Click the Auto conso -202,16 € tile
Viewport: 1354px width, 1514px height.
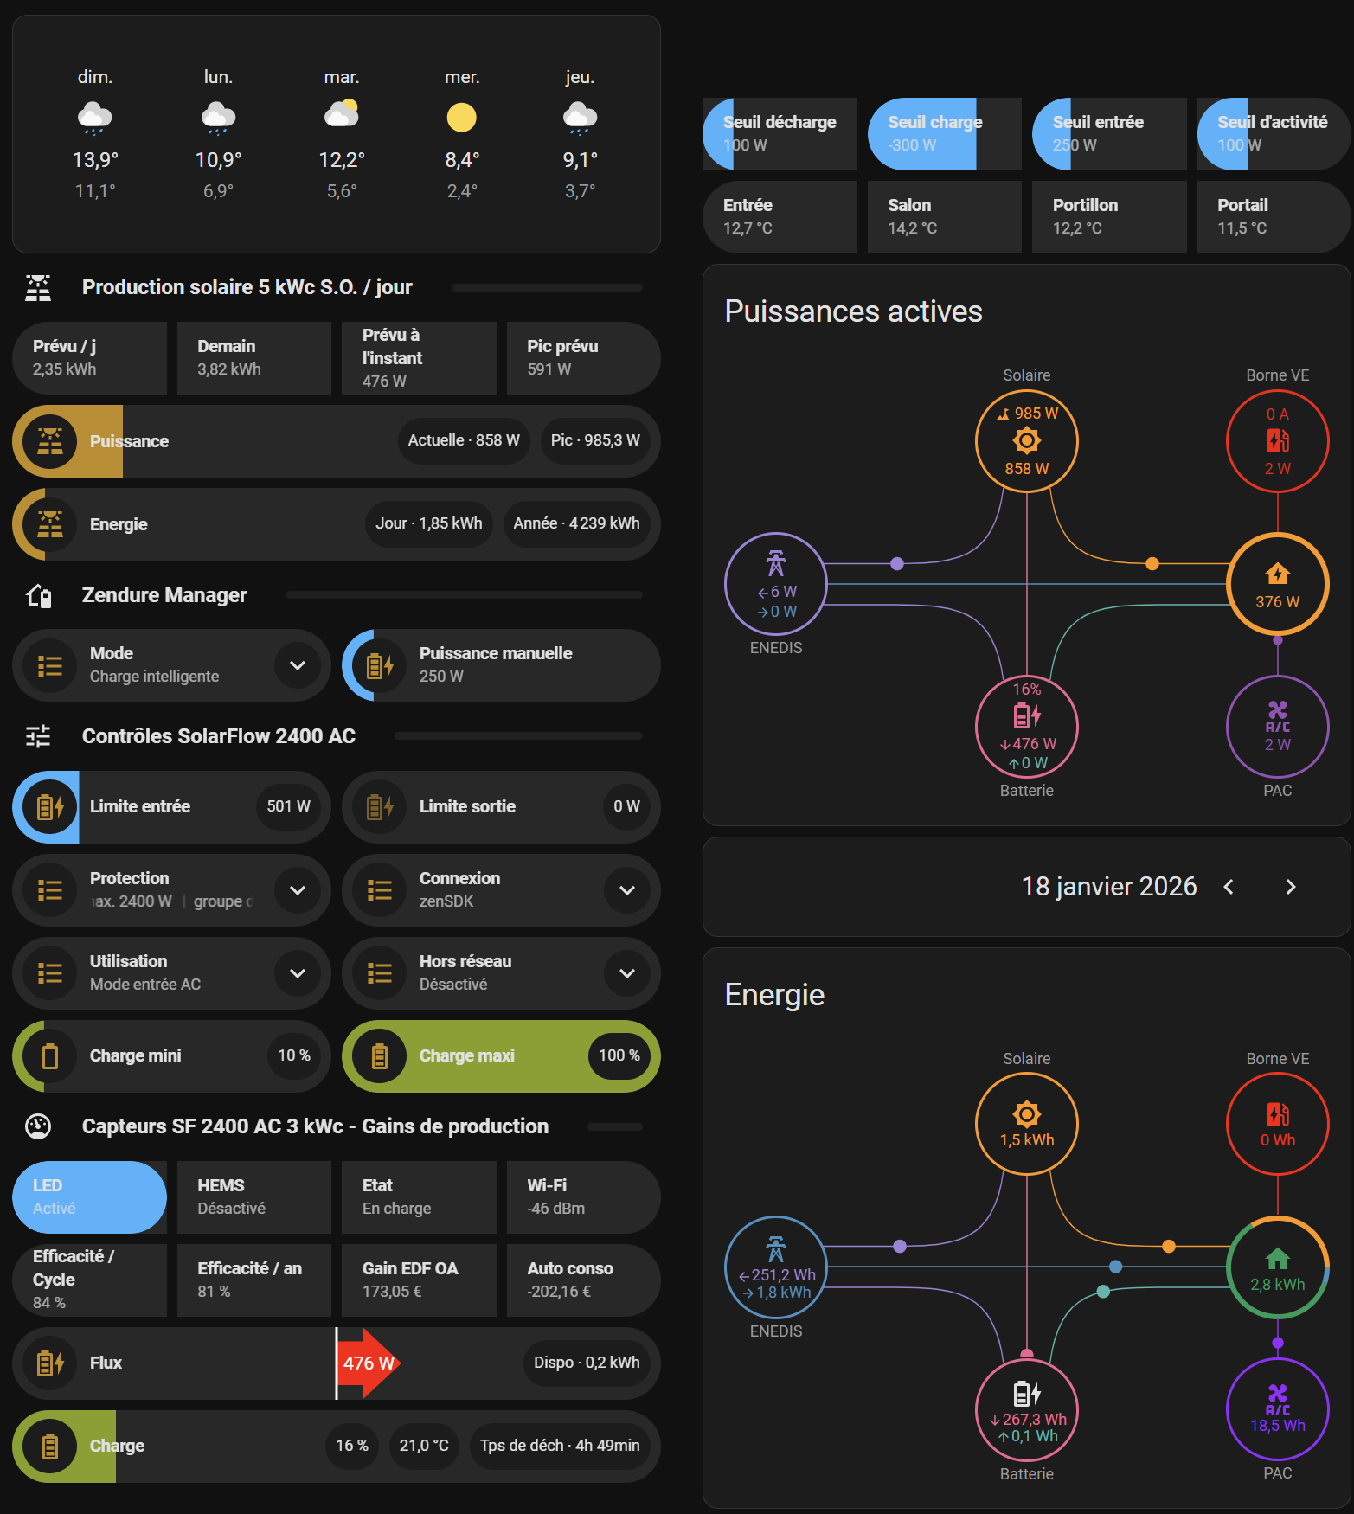(584, 1280)
